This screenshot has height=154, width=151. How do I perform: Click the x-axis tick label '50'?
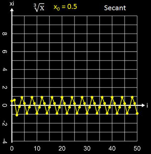[x=137, y=149]
